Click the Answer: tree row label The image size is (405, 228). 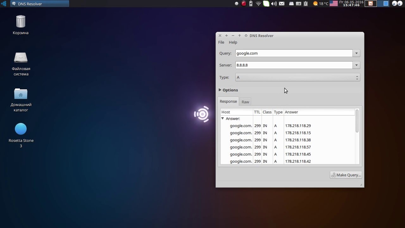click(233, 118)
